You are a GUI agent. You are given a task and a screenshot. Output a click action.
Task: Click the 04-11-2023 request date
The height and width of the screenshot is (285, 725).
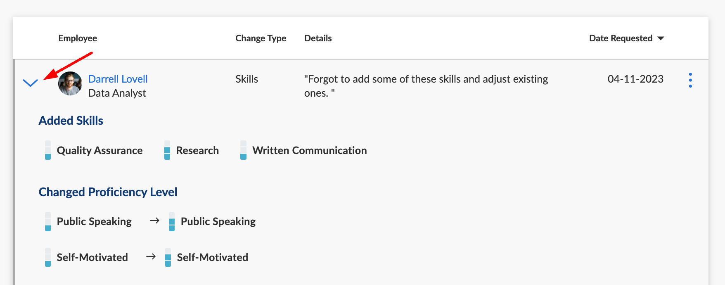point(635,79)
